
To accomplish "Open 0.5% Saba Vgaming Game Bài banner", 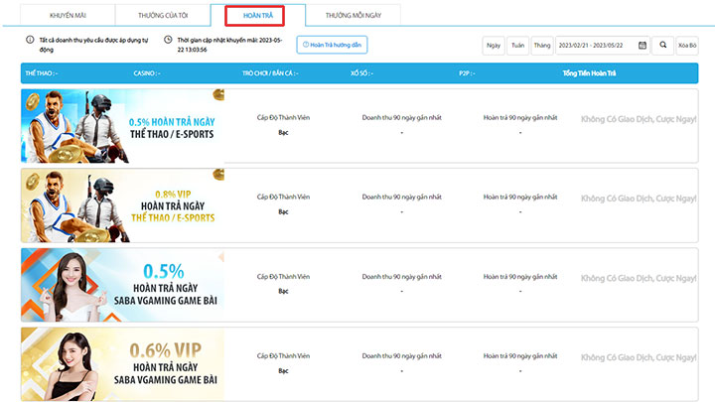I will click(123, 285).
